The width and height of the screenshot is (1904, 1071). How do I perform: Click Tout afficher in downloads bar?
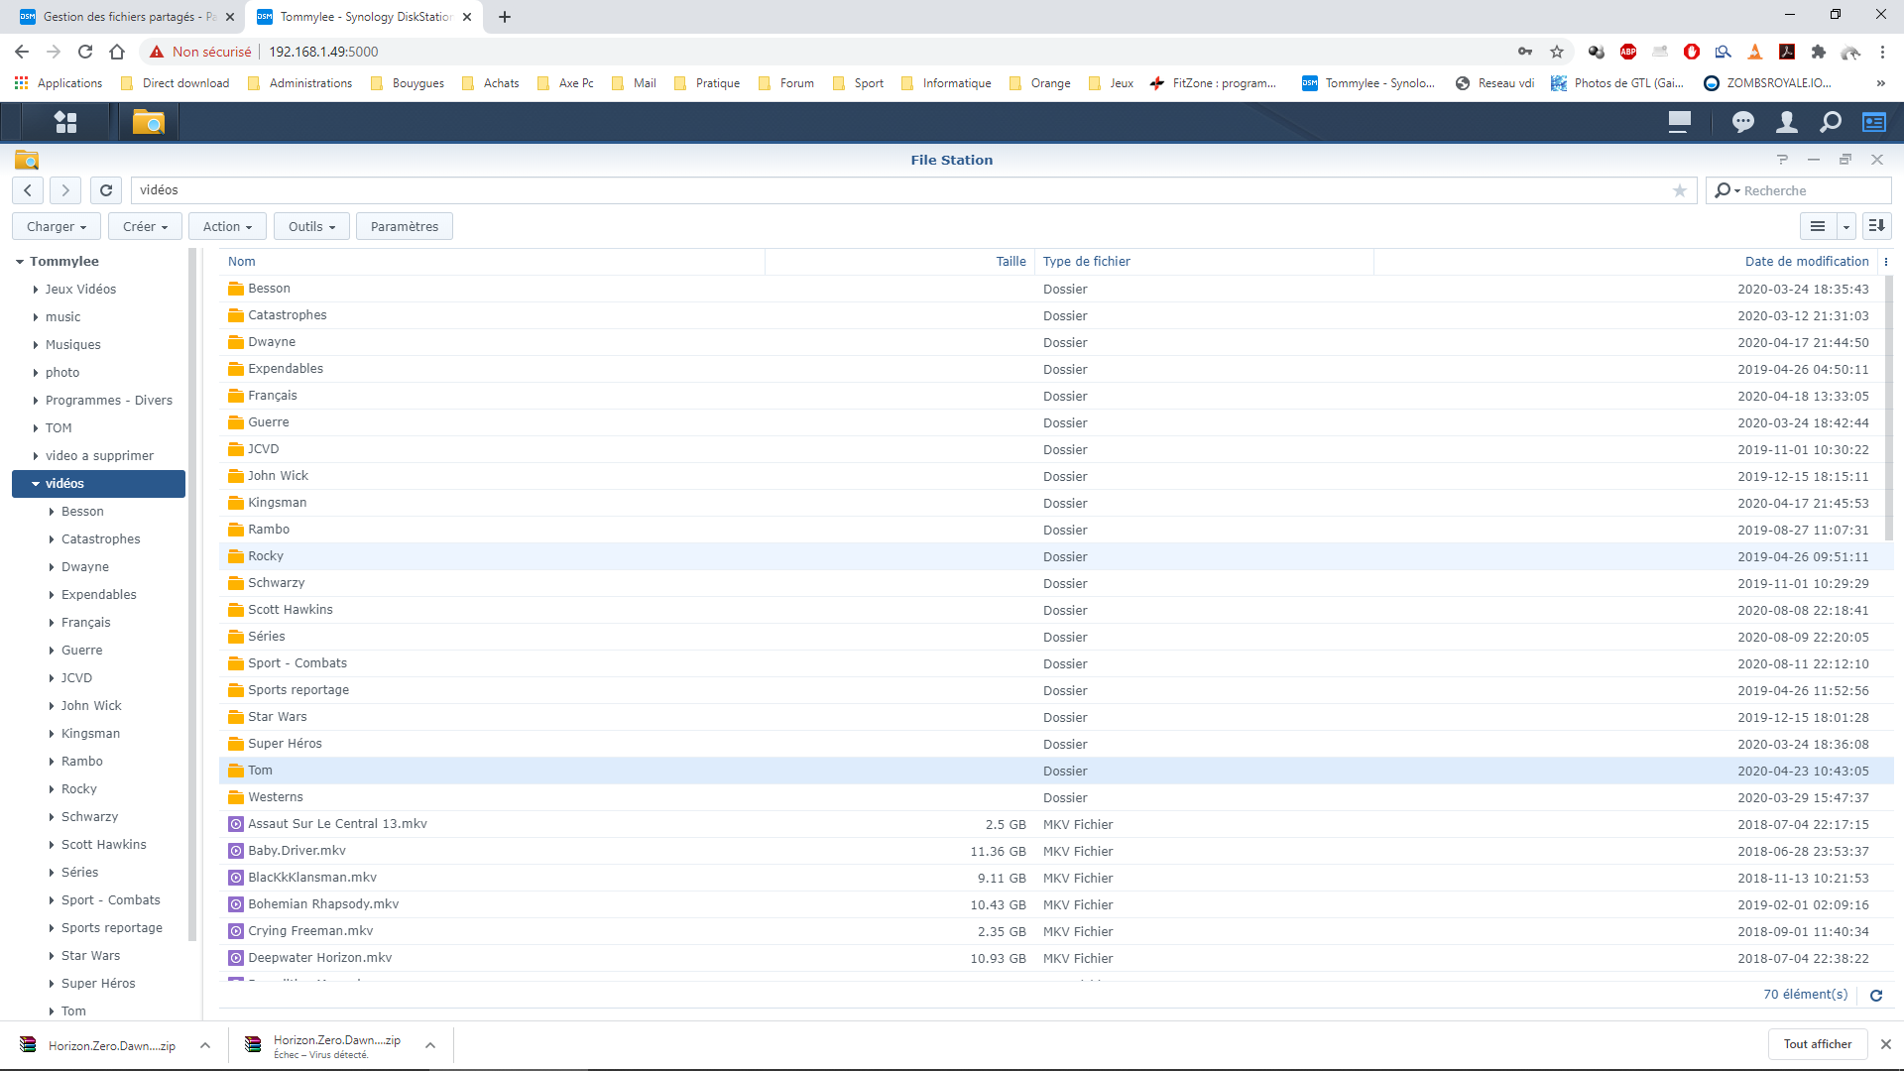(1817, 1044)
